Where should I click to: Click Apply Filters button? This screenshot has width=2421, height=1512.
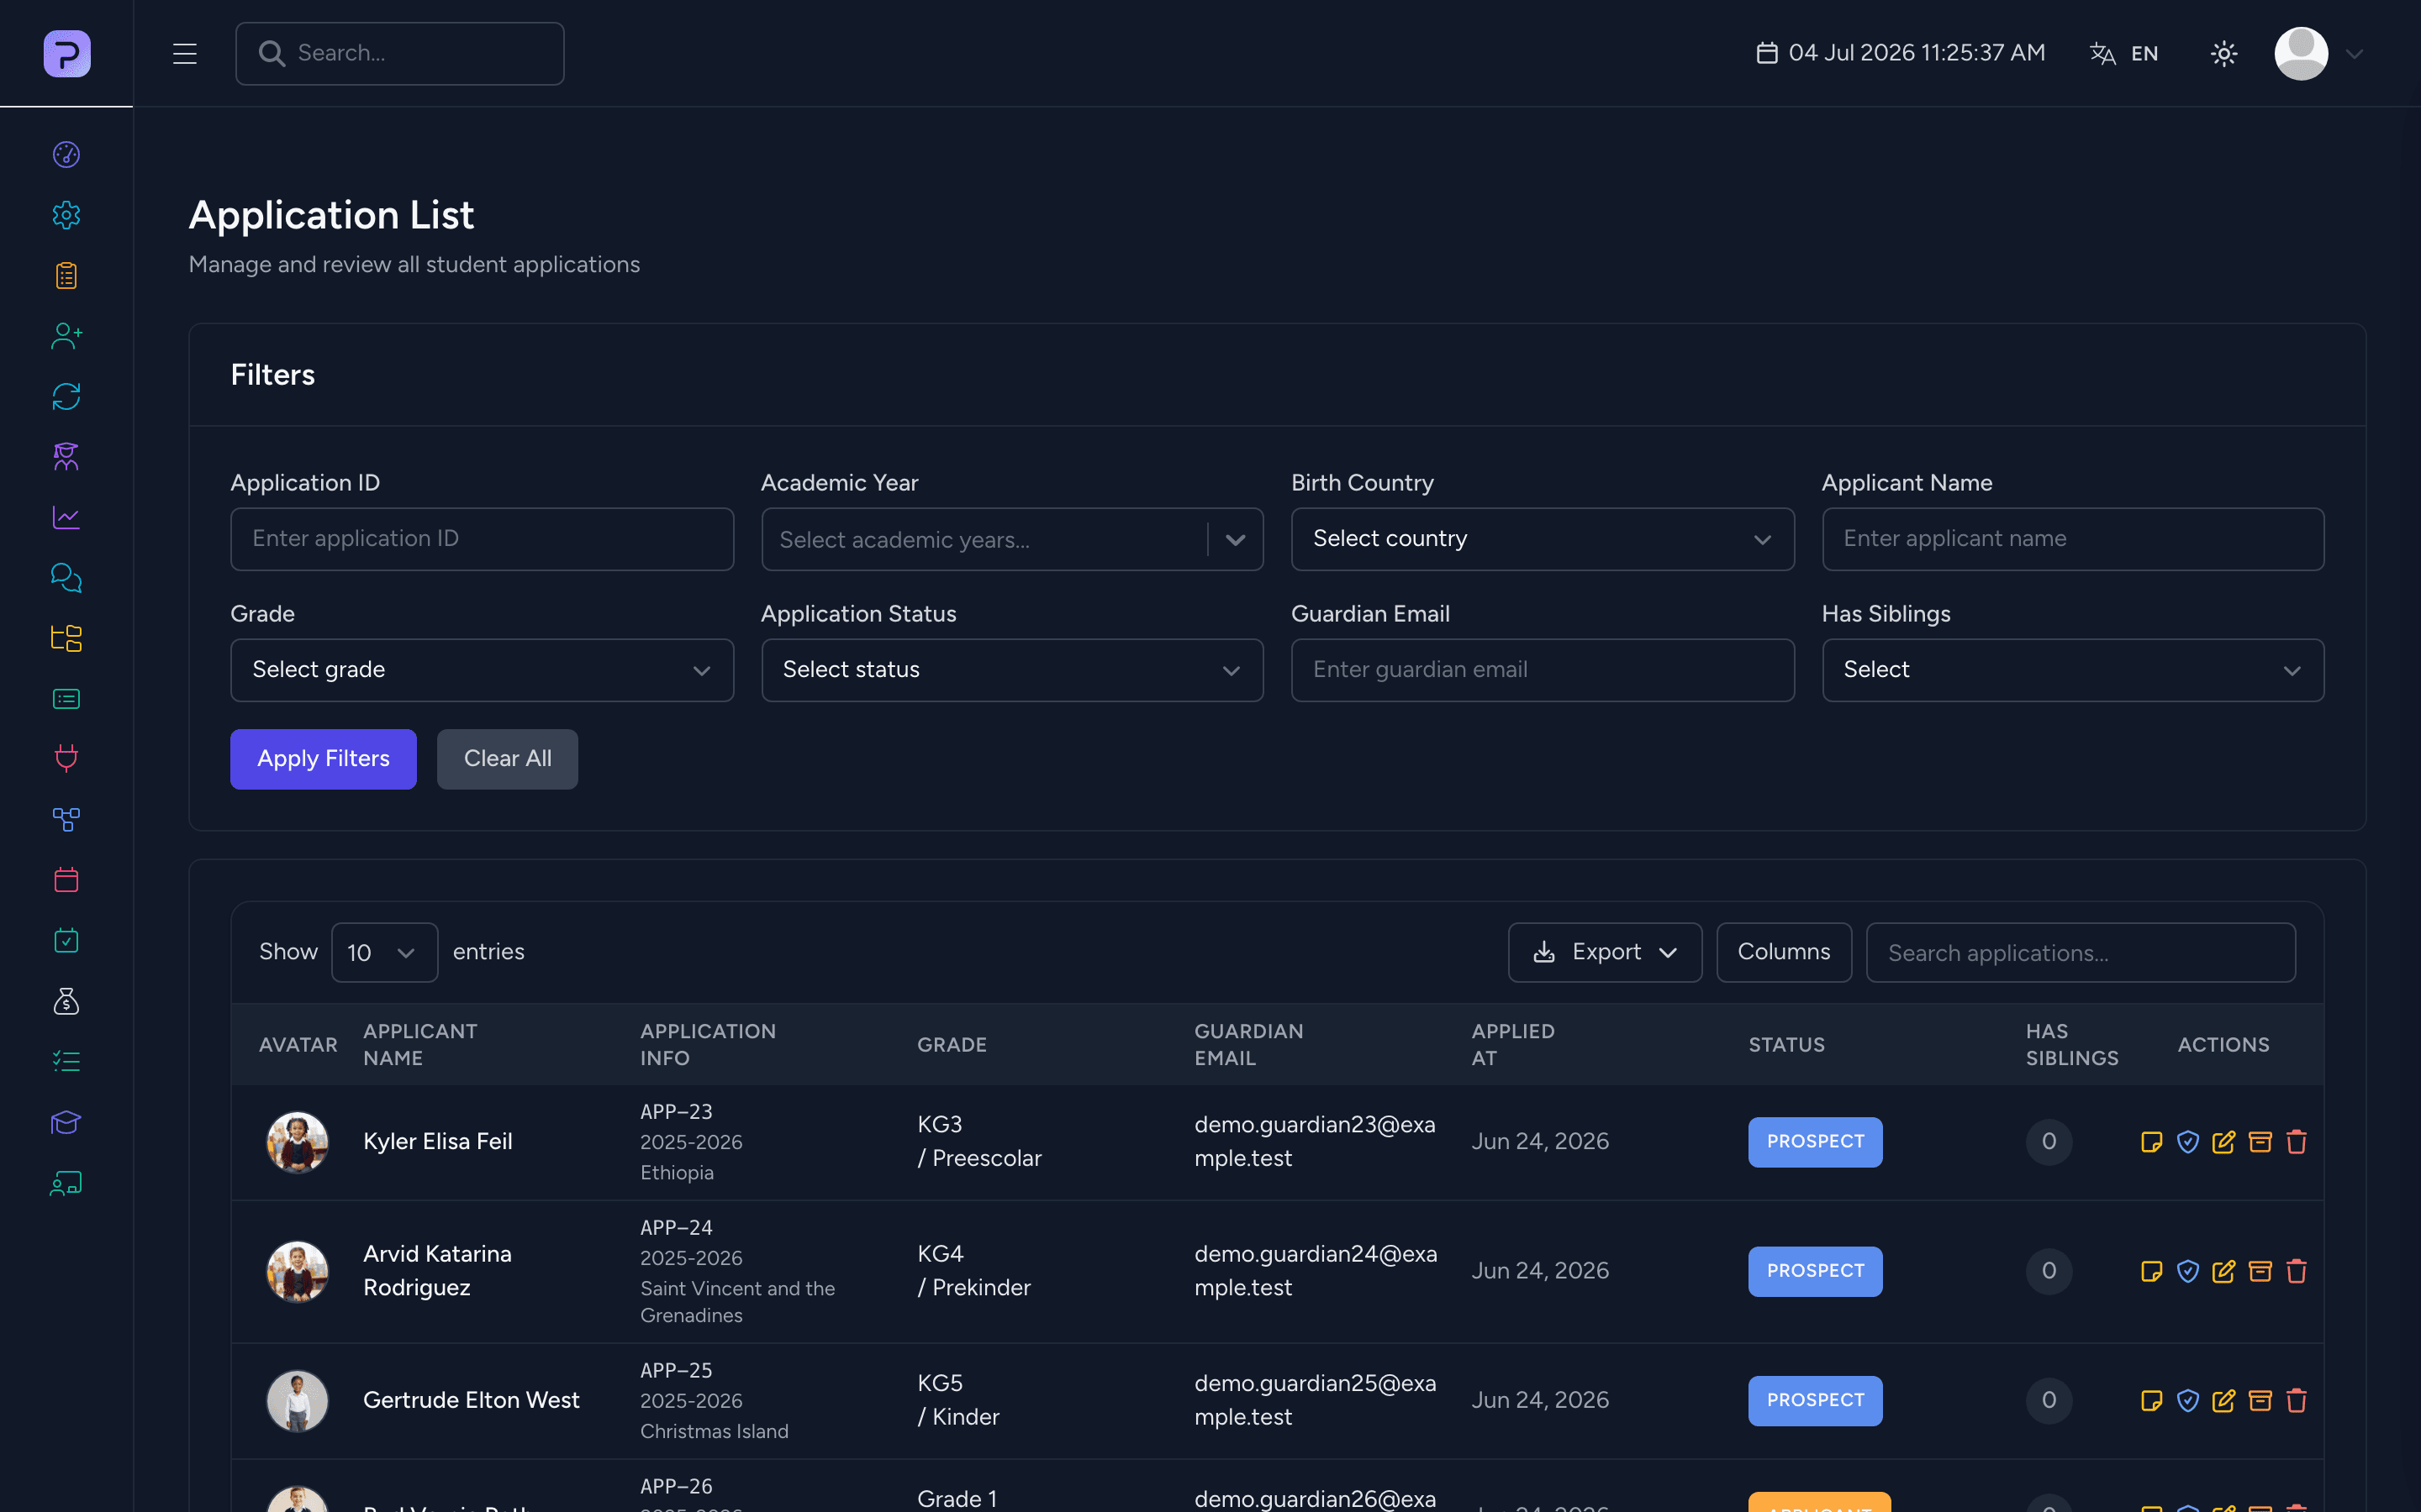point(323,759)
